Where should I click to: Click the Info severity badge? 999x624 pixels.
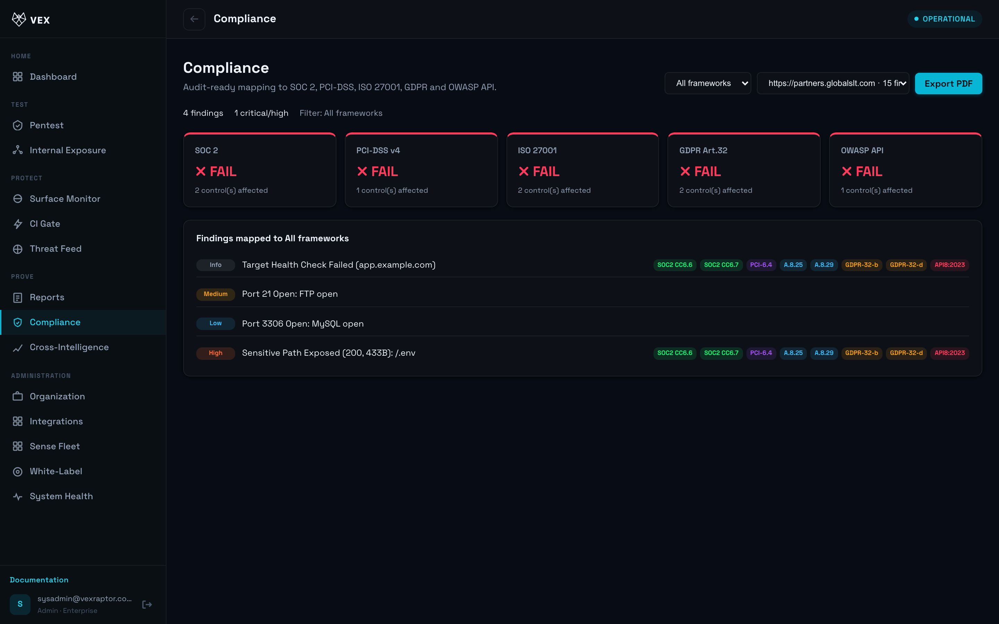point(215,265)
